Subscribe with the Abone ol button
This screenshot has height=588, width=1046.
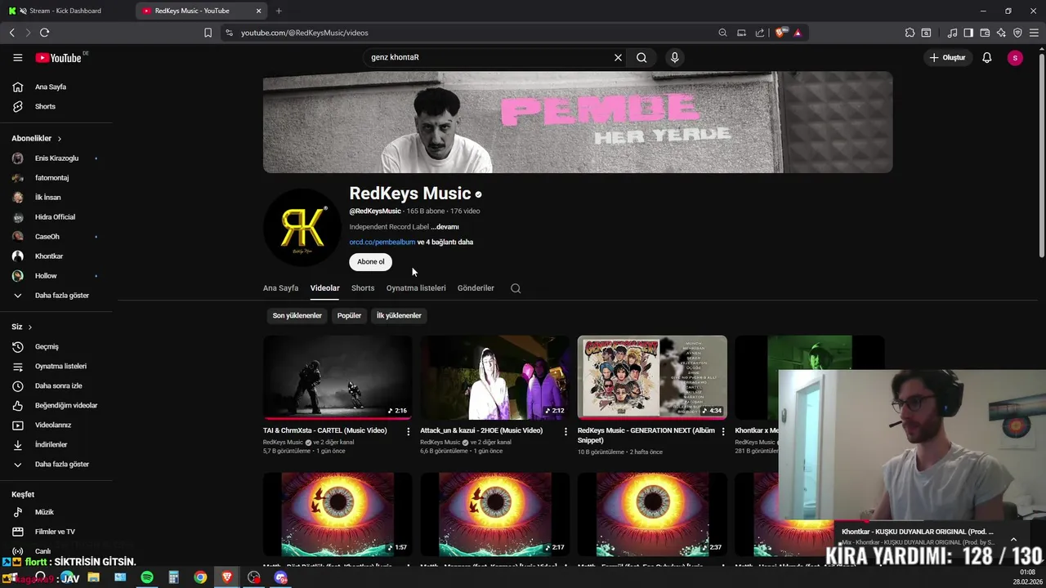(x=371, y=261)
